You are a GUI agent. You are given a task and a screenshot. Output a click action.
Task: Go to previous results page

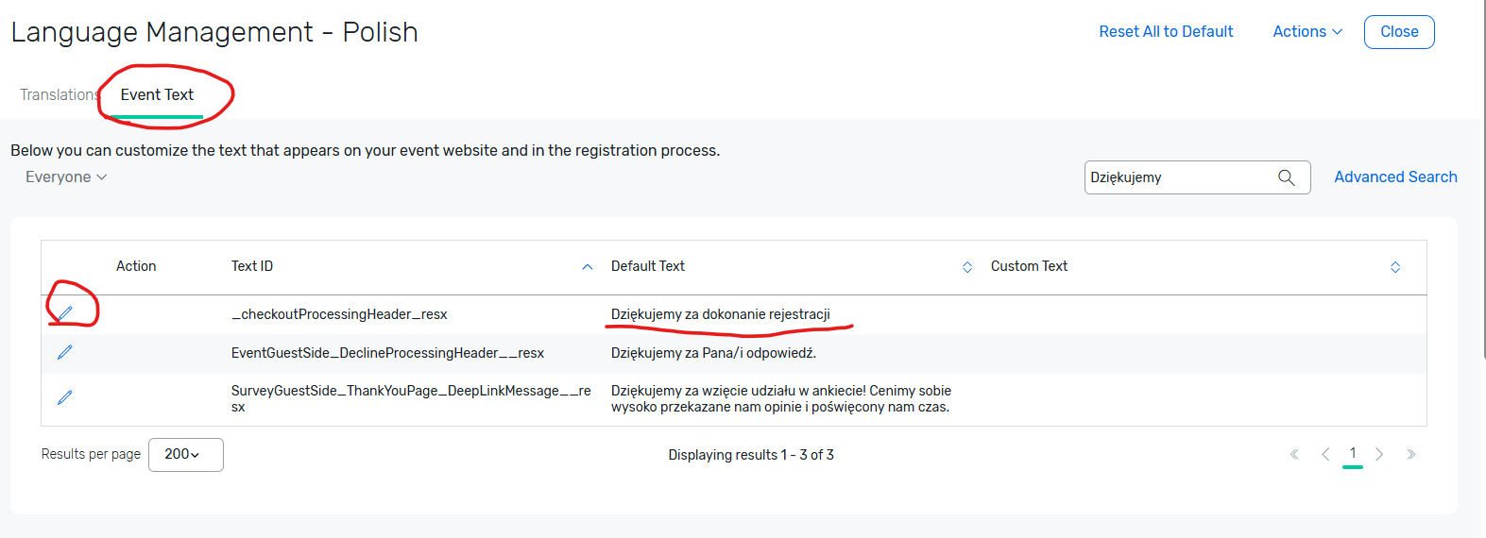click(x=1325, y=455)
